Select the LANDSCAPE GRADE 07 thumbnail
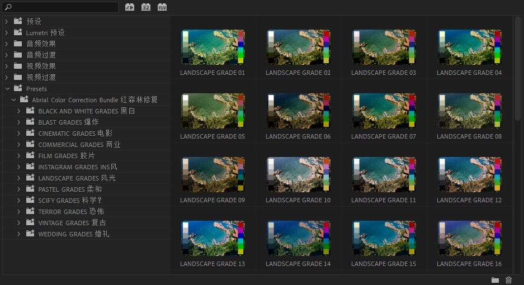The width and height of the screenshot is (524, 285). 384,111
